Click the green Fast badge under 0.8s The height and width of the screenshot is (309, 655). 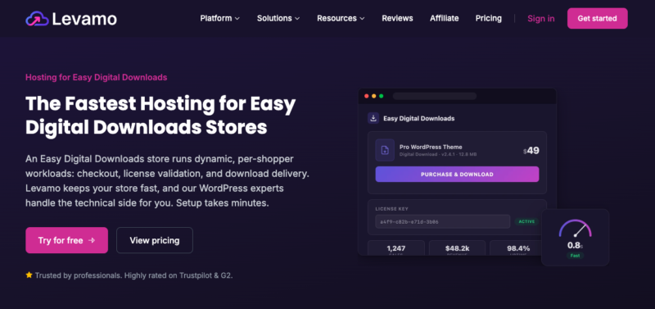click(576, 256)
